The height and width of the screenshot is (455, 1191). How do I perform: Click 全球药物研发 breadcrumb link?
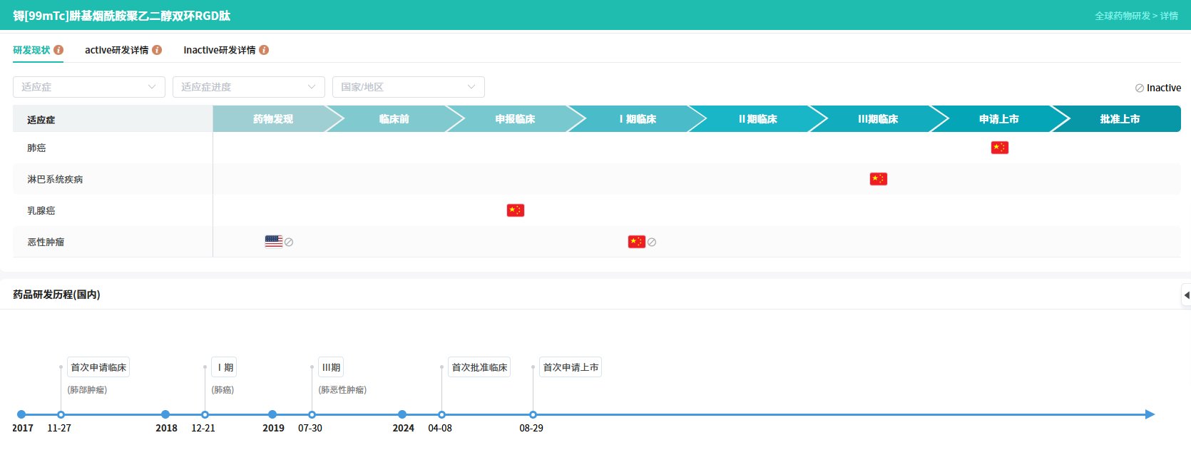click(1122, 16)
